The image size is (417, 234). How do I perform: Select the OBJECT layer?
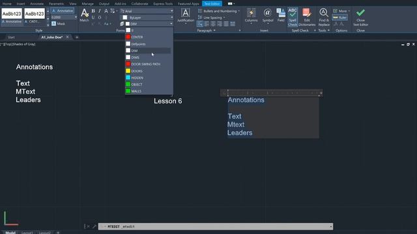[x=149, y=84]
